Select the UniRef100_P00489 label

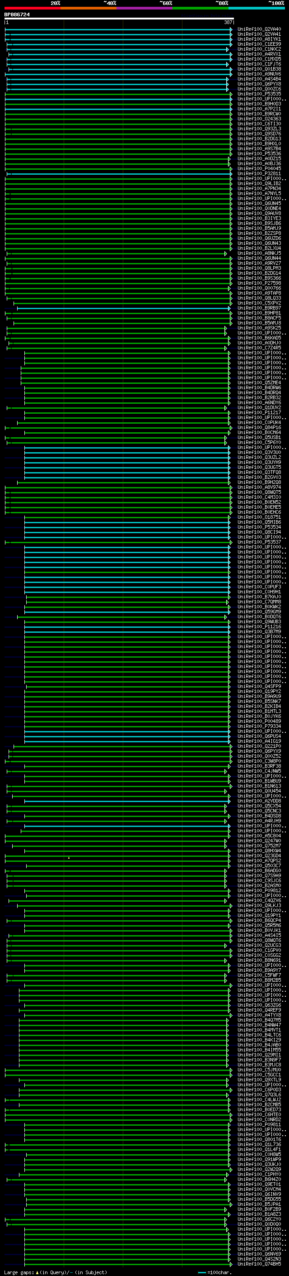pyautogui.click(x=259, y=721)
